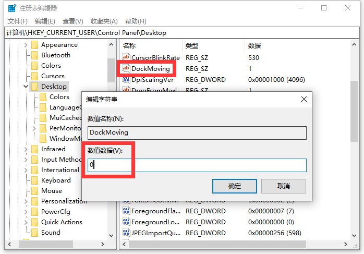Expand the PerMonitor tree node
Screen dimensions: 364x254
point(34,128)
